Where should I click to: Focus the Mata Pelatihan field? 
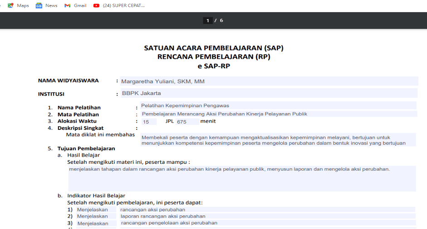tap(278, 114)
